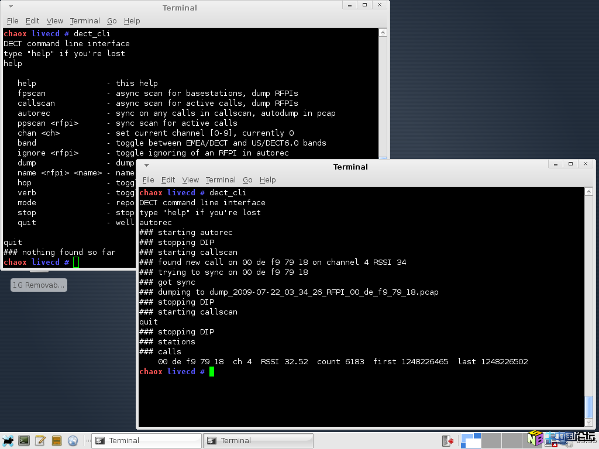
Task: Click the 1G Removable volume desktop label
Action: pyautogui.click(x=39, y=285)
